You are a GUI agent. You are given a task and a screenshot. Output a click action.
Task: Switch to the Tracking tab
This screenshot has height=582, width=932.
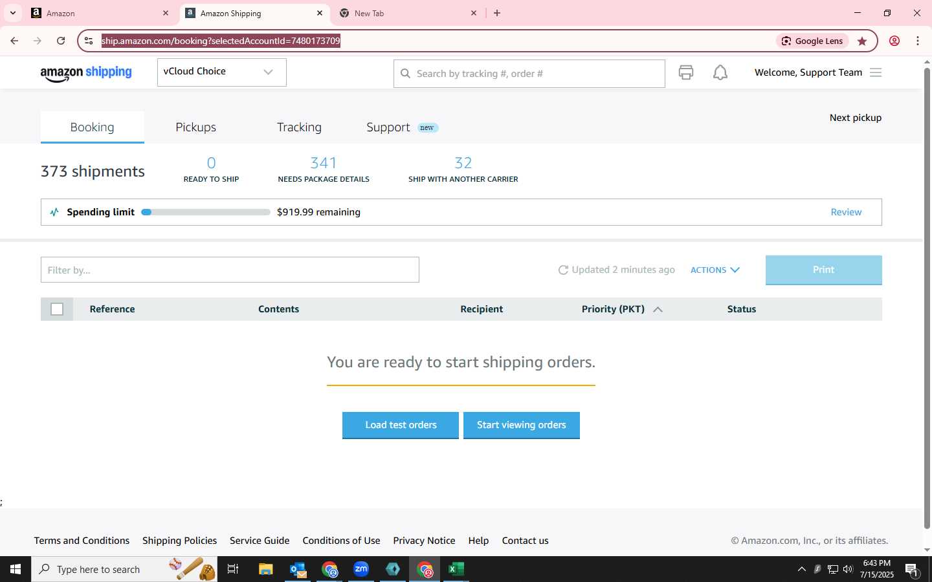[299, 127]
